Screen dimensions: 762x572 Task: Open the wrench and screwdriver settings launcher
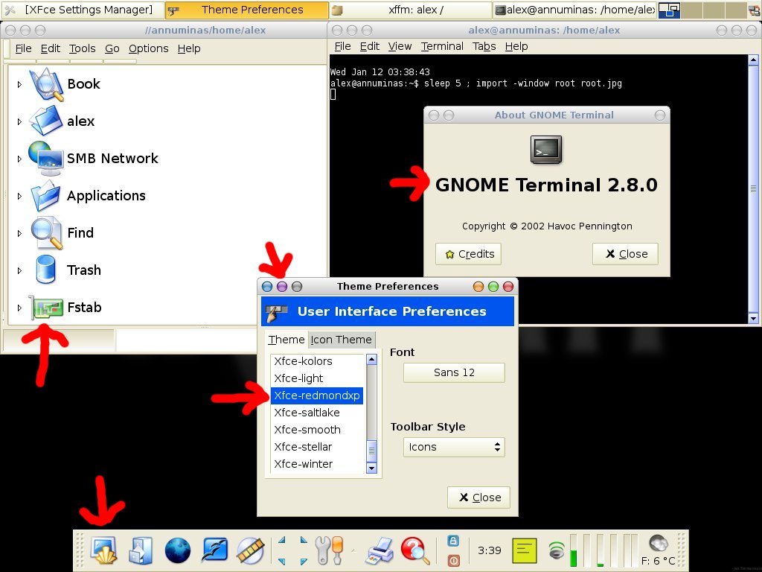point(330,550)
